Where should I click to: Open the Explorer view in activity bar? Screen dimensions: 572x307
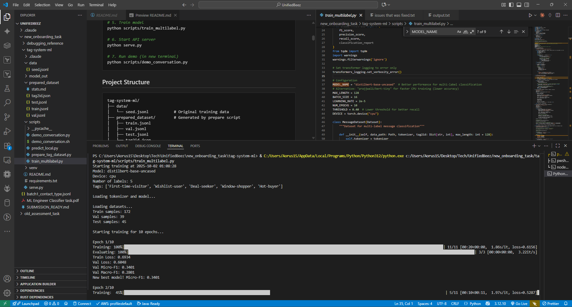(x=7, y=17)
